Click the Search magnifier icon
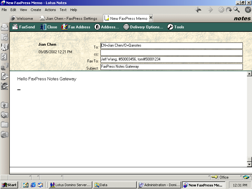The image size is (252, 189). click(237, 10)
